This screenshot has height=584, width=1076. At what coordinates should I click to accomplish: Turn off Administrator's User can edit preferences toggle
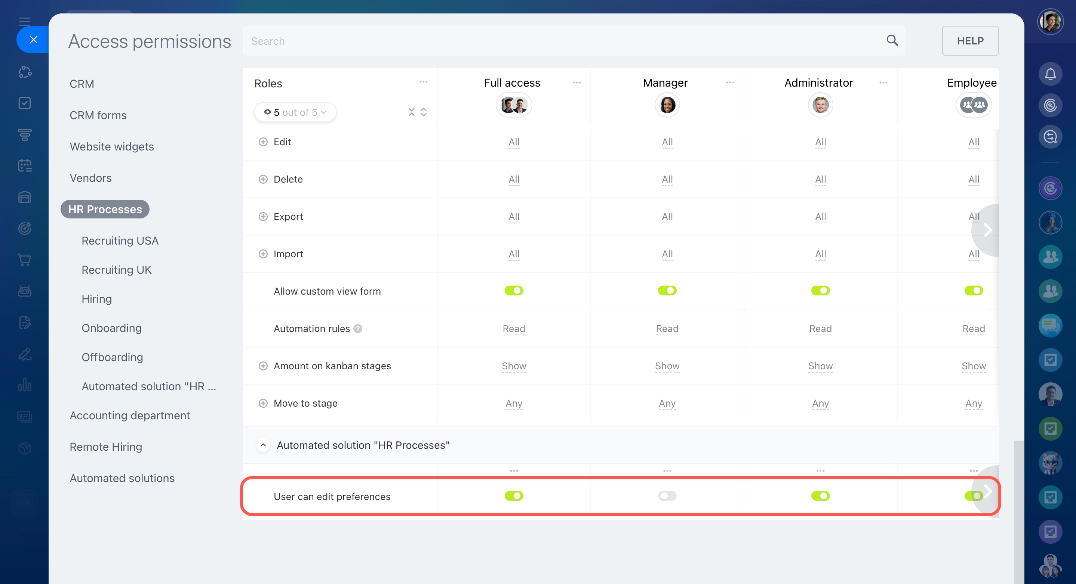[820, 496]
